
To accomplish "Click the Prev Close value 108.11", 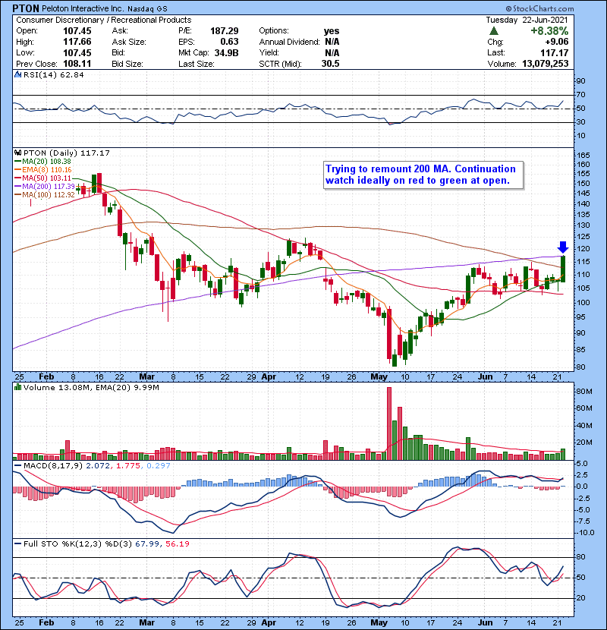I will (x=77, y=64).
